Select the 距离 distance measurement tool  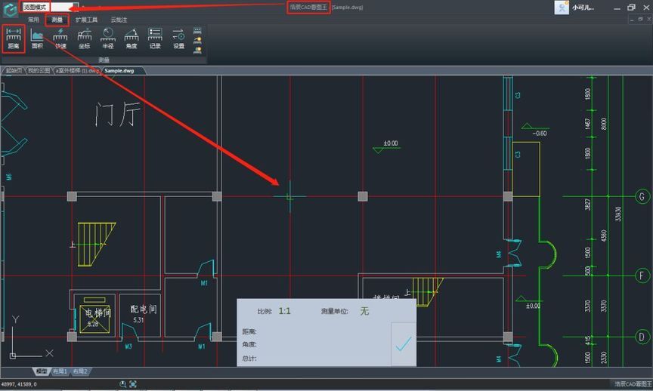[x=13, y=38]
